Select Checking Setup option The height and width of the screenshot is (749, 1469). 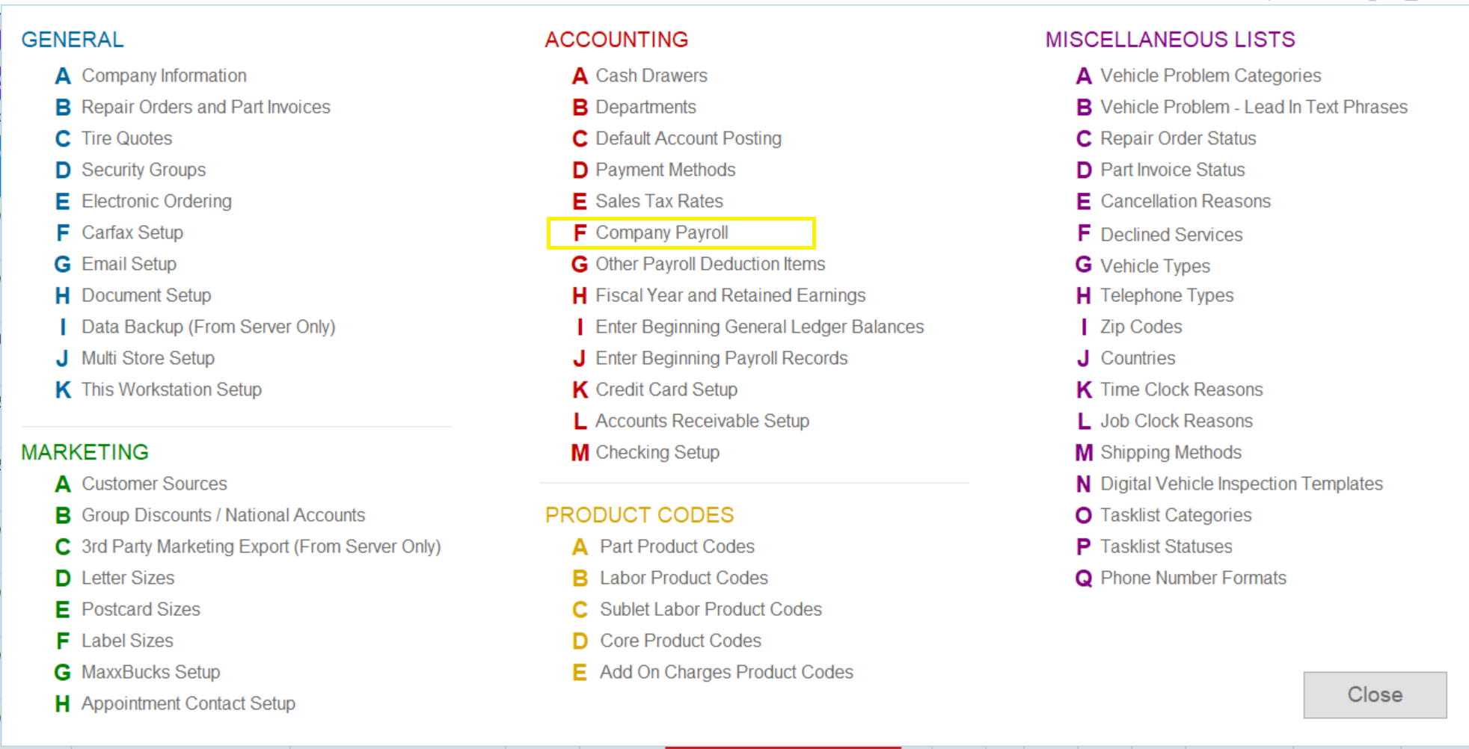[657, 452]
